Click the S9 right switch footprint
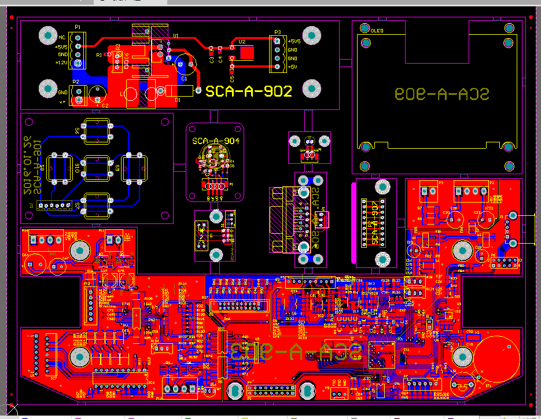Screen dimensions: 541x419 [133, 167]
